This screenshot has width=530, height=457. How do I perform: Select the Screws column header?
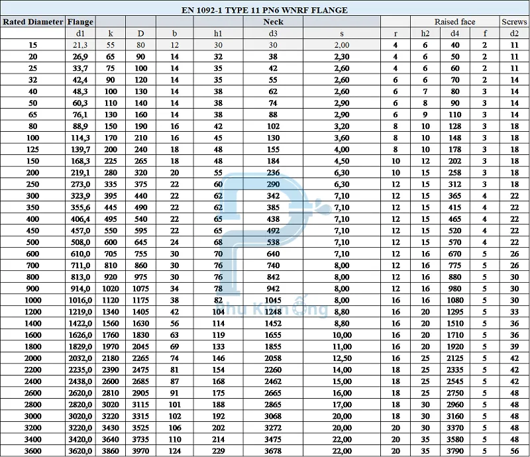514,22
